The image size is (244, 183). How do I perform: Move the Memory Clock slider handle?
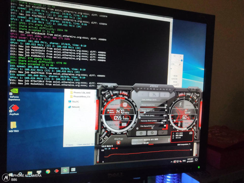162,123
